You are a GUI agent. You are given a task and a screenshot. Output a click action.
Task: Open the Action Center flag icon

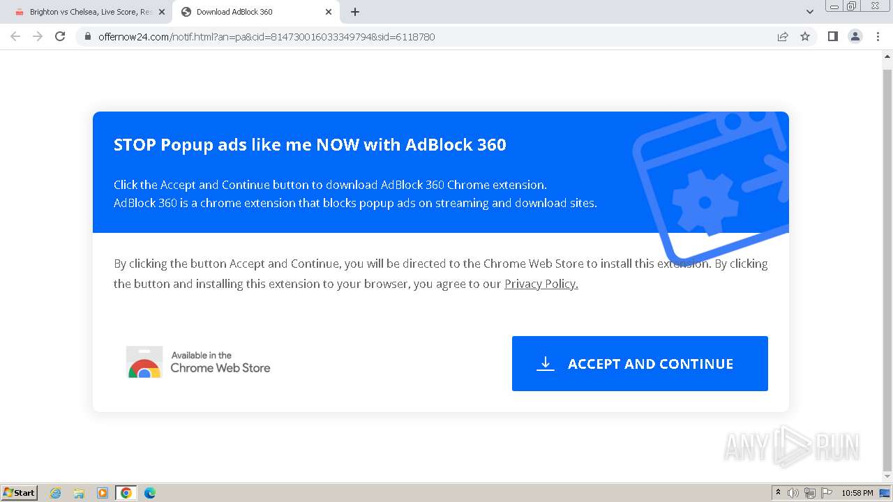[827, 493]
